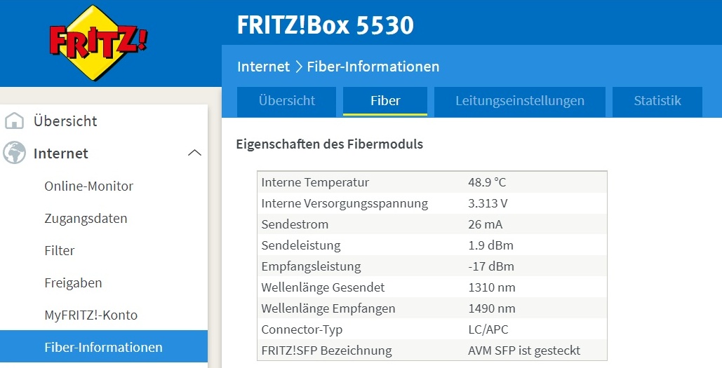Click the globe icon beside Internet
This screenshot has height=368, width=722.
tap(14, 153)
